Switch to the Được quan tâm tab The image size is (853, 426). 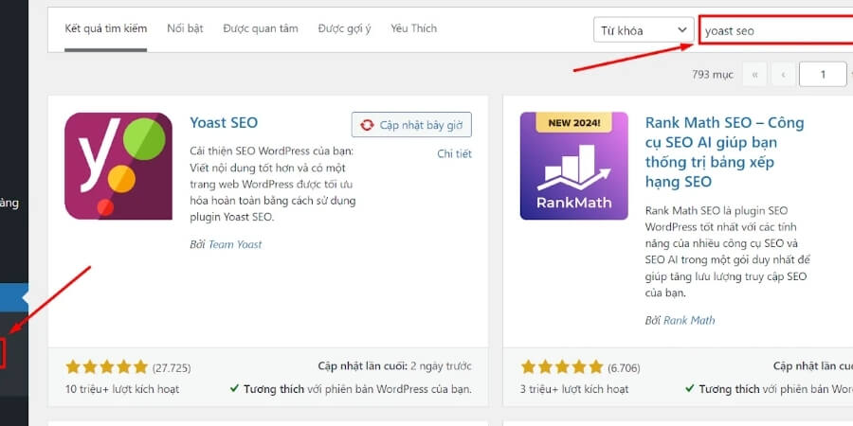pyautogui.click(x=261, y=28)
